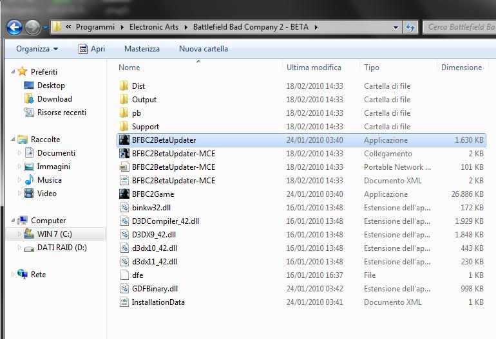
Task: Collapse the Raccolte section
Action: point(13,140)
